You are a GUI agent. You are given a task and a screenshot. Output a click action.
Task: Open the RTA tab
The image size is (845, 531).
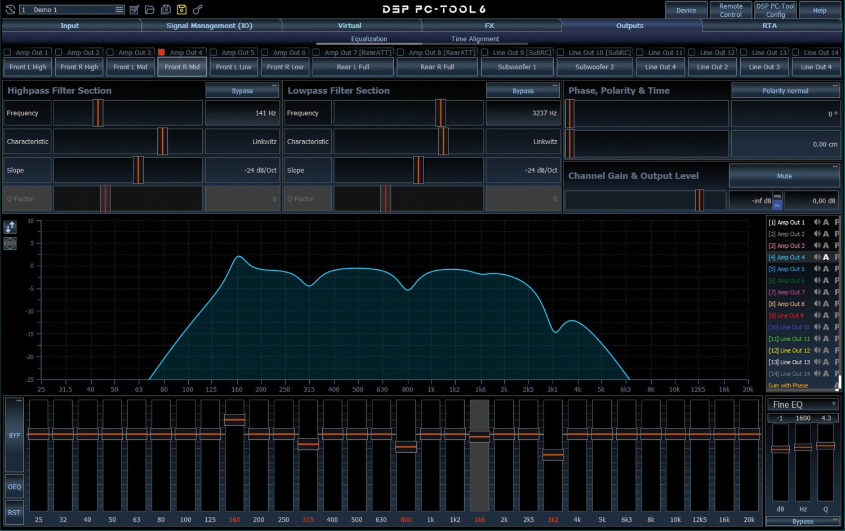pyautogui.click(x=770, y=26)
